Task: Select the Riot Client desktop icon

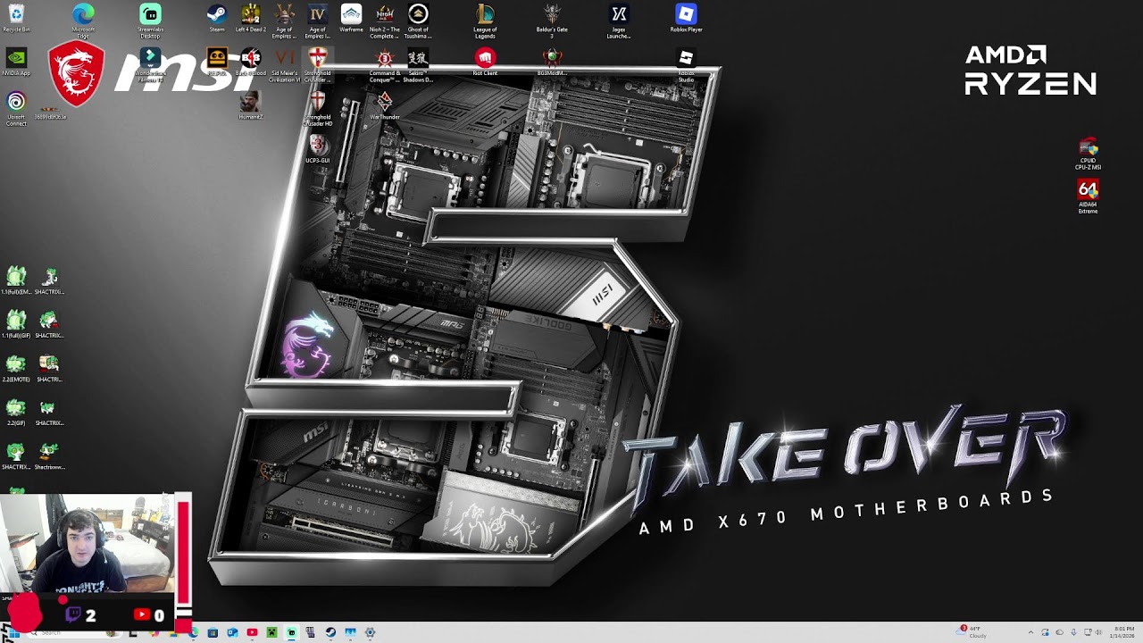Action: pos(485,63)
